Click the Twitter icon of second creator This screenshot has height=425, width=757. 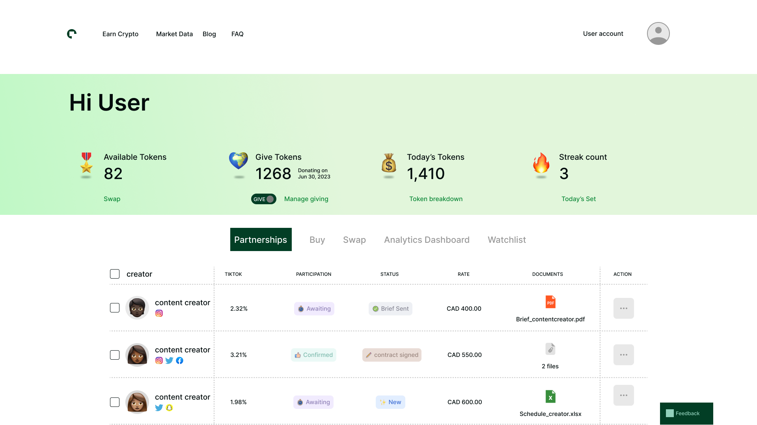(x=169, y=360)
